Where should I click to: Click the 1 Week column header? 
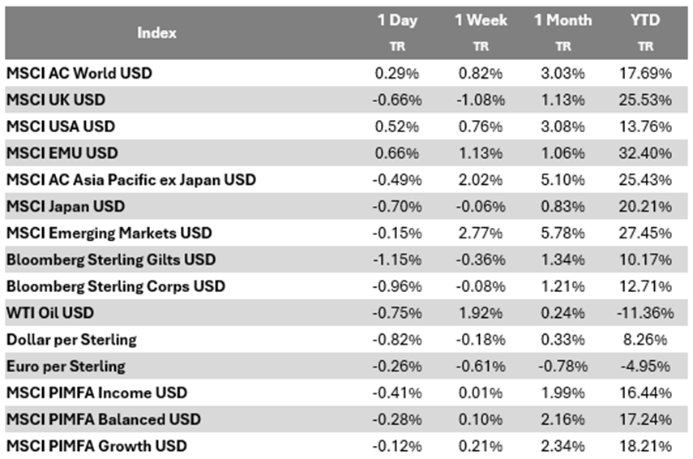[x=481, y=20]
